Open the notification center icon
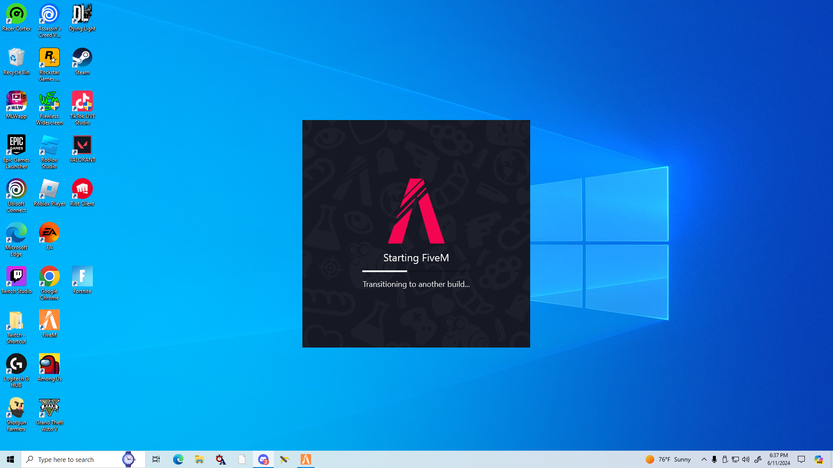Screen dimensions: 833x468 (x=801, y=459)
